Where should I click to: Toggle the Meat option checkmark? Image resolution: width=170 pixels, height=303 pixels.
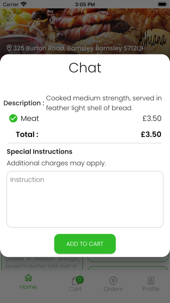tap(13, 118)
